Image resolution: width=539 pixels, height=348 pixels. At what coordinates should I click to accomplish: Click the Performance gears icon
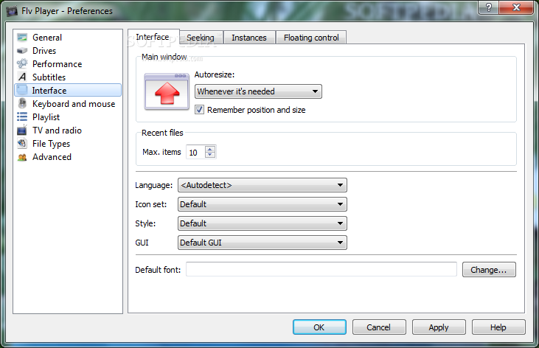pyautogui.click(x=22, y=63)
